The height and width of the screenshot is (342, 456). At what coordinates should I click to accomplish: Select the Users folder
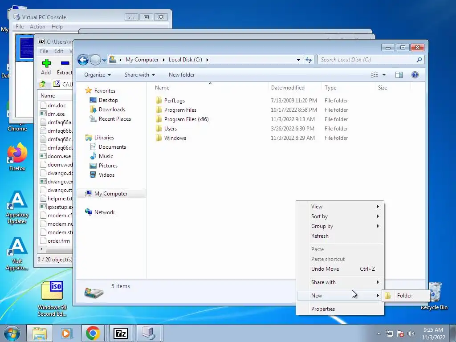click(171, 129)
